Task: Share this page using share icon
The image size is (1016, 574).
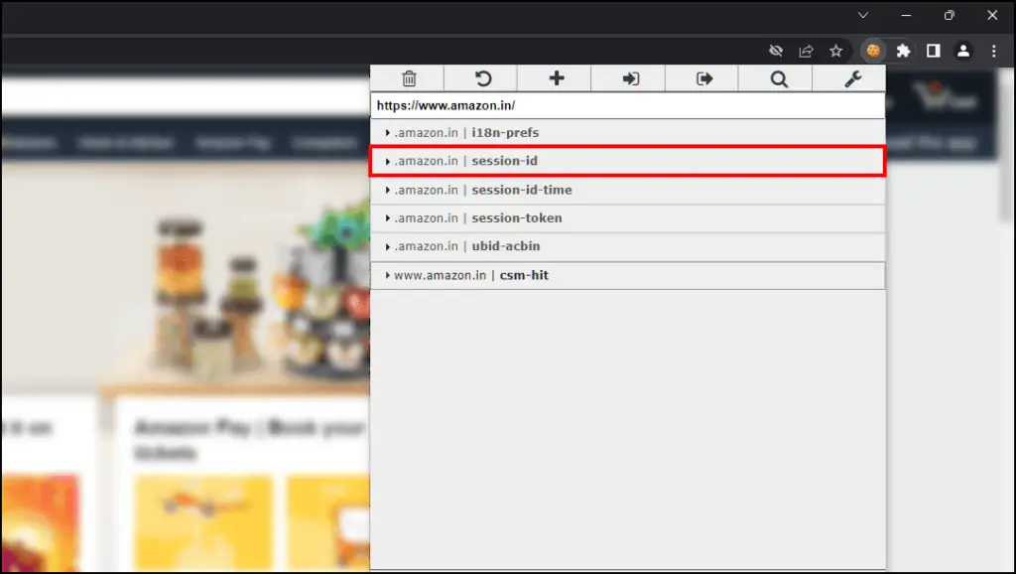Action: 806,51
